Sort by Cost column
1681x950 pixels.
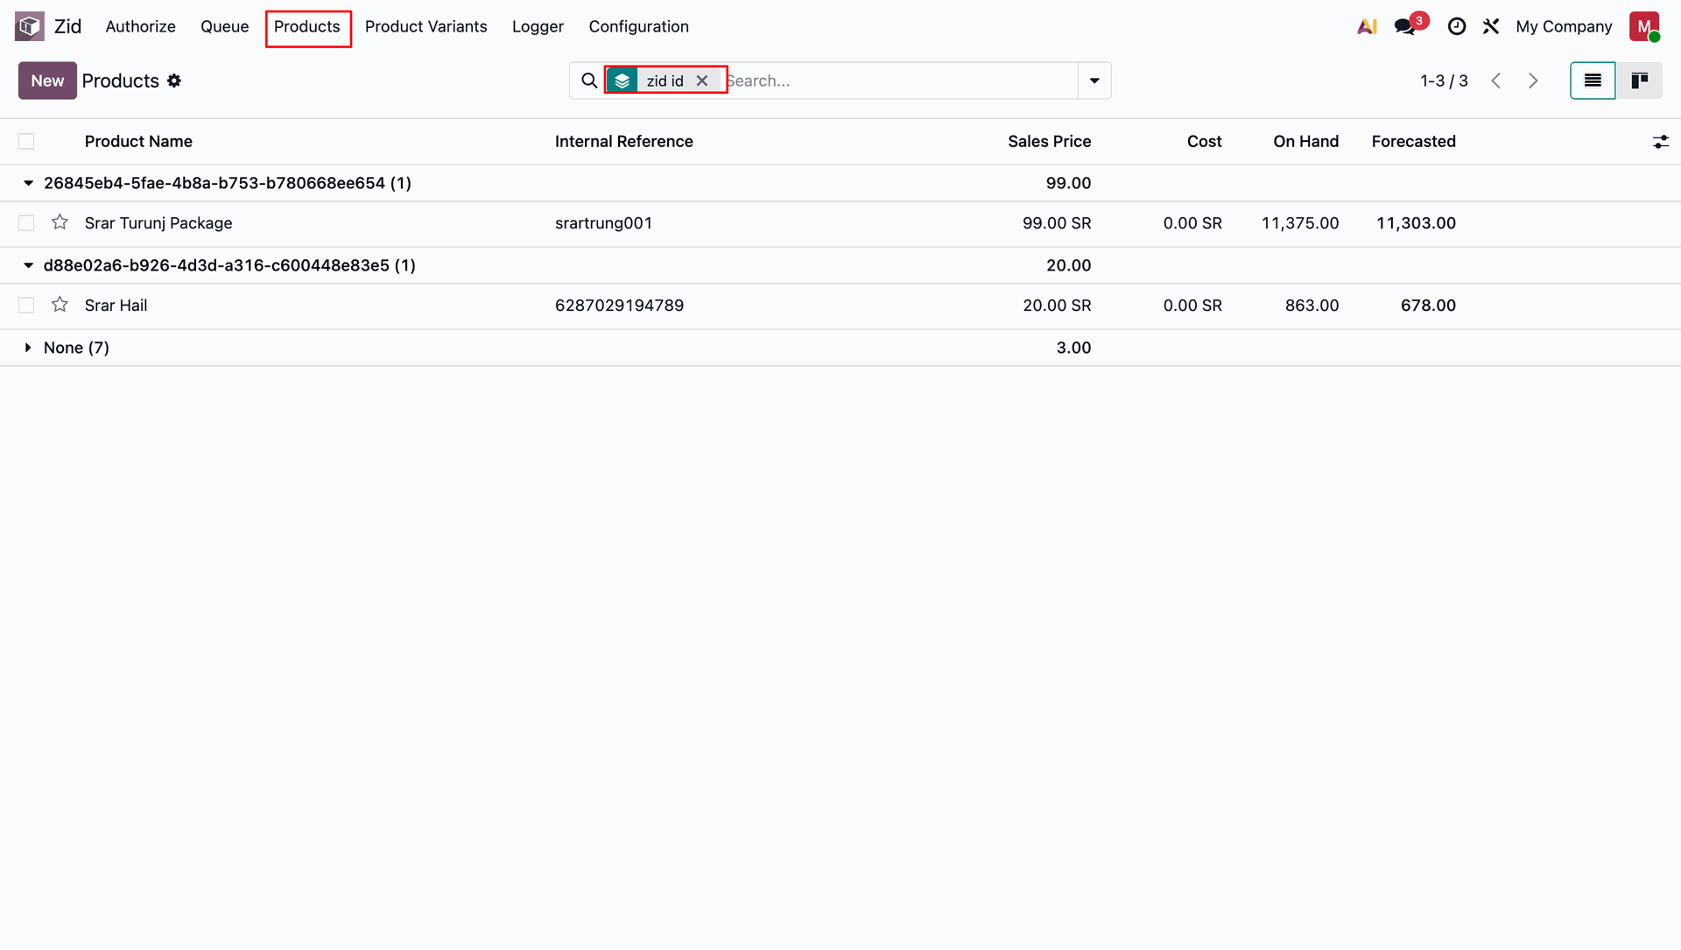point(1204,142)
